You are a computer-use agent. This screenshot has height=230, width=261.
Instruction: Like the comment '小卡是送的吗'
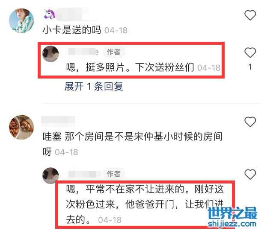click(x=250, y=15)
